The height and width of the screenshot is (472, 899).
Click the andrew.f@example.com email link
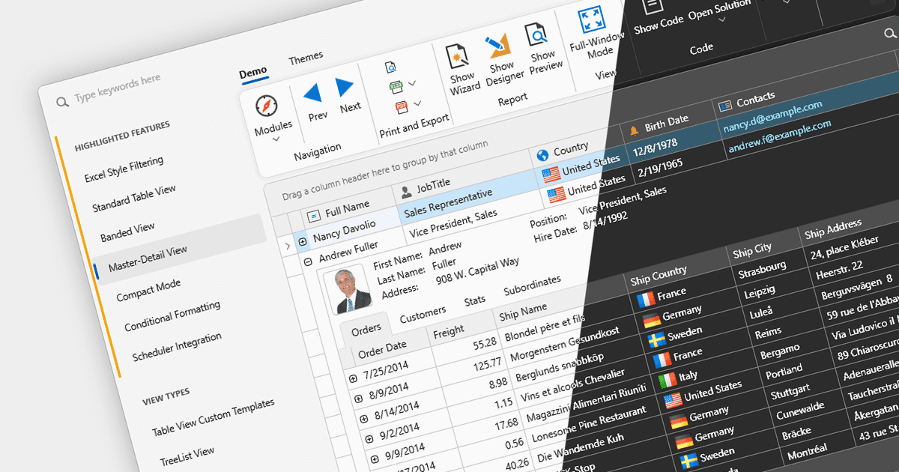coord(780,137)
